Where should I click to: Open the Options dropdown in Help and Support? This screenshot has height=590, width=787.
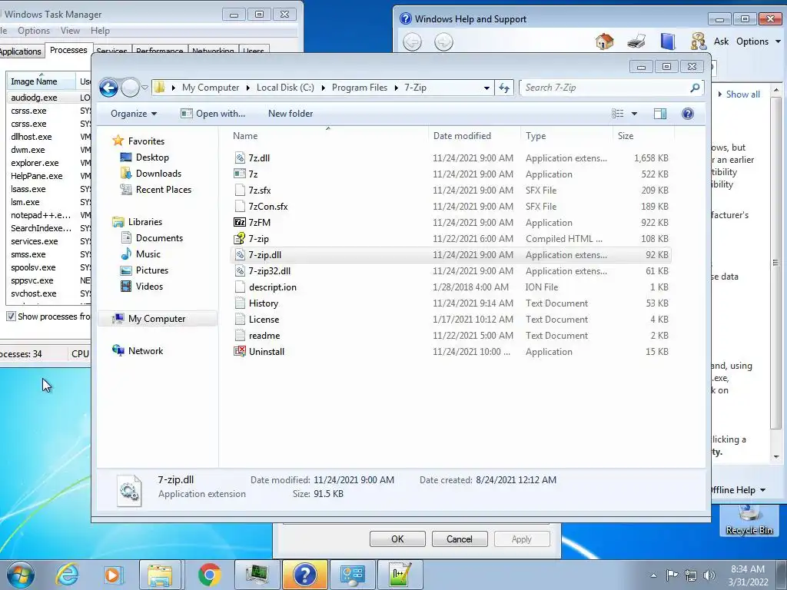[x=758, y=41]
